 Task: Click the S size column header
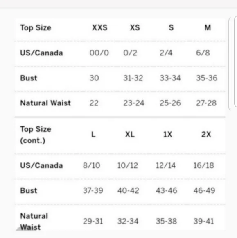point(171,28)
